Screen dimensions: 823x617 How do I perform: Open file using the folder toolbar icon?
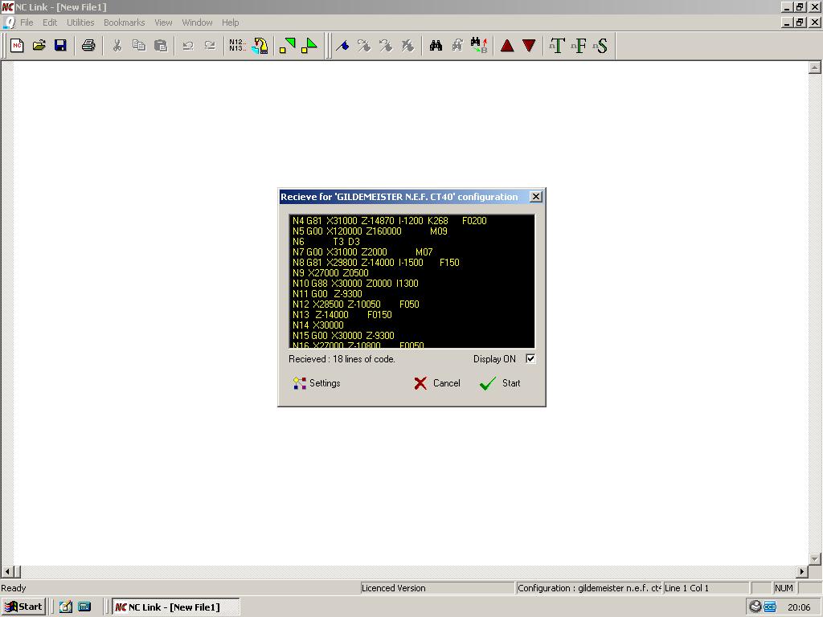point(39,46)
